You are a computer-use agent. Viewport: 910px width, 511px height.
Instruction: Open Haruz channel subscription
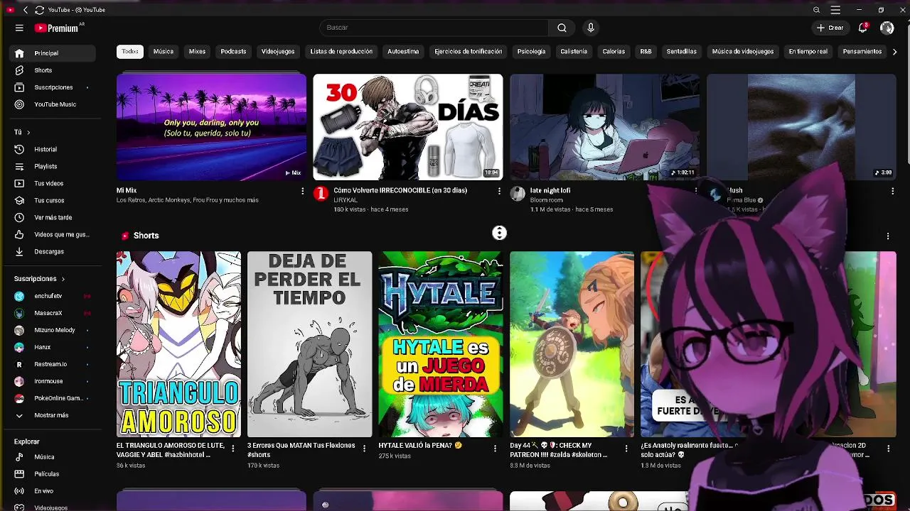coord(53,347)
